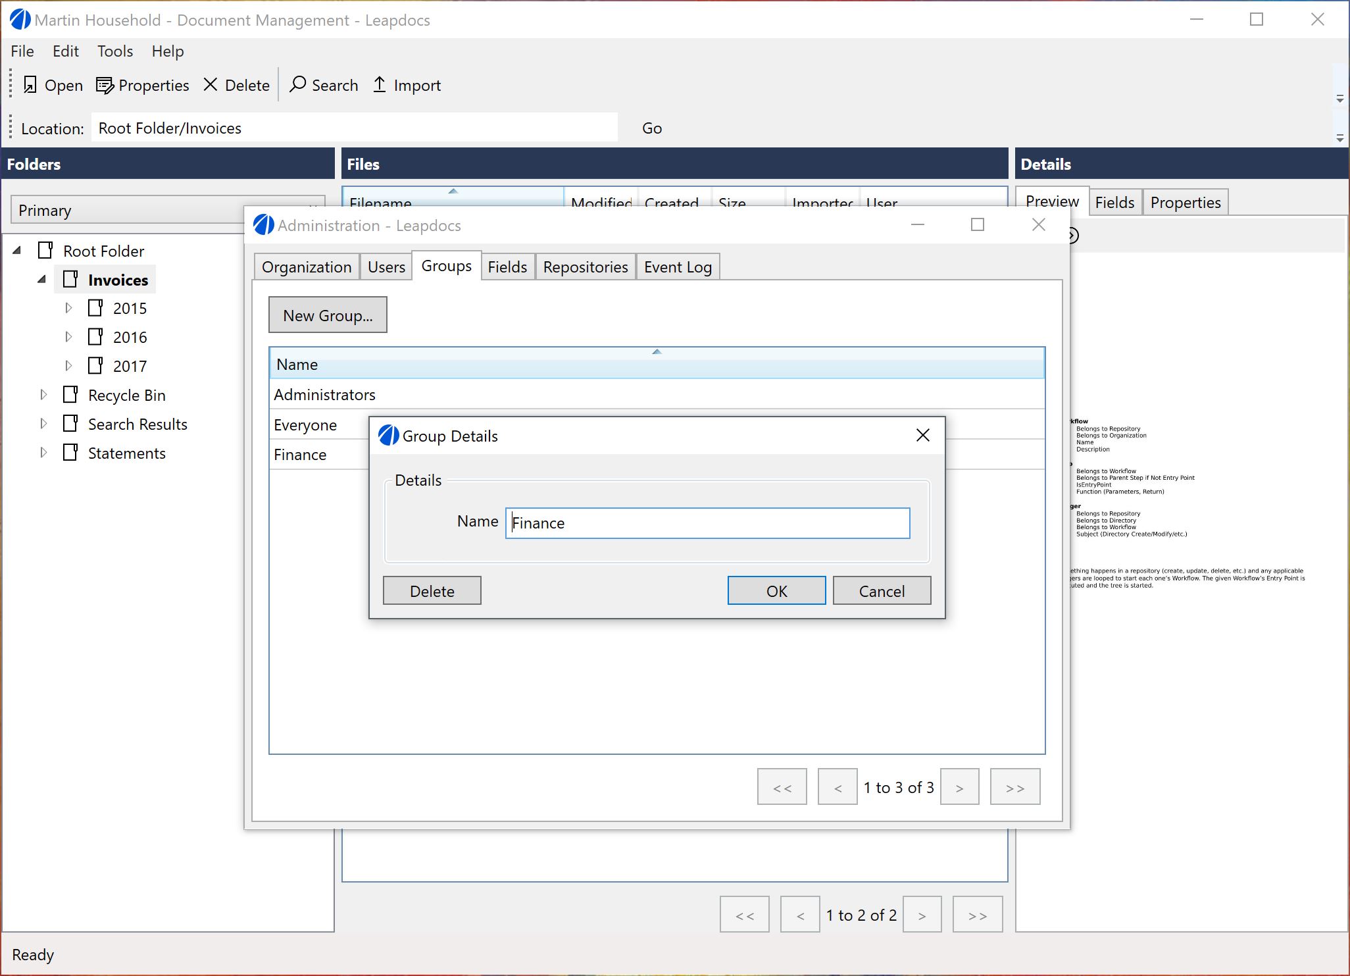
Task: Click the Delete X toolbar icon
Action: pos(211,84)
